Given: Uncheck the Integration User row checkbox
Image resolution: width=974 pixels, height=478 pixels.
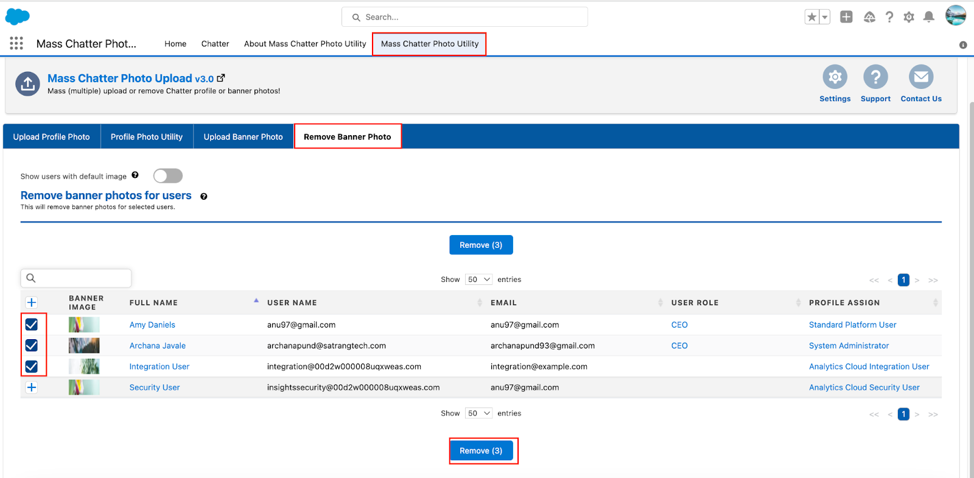Looking at the screenshot, I should 32,367.
